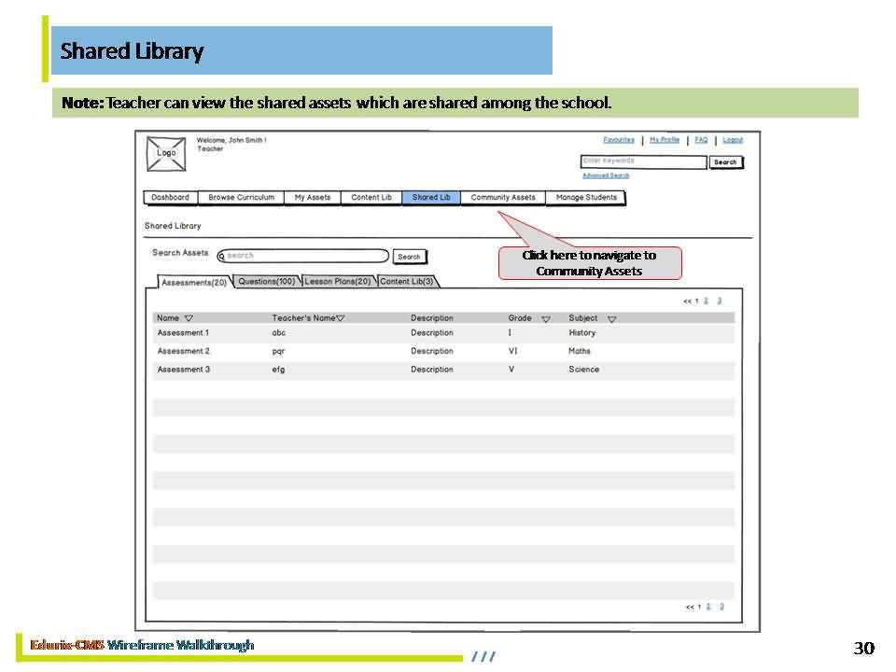Image resolution: width=896 pixels, height=672 pixels.
Task: Switch to Lesson Plans(20) tab
Action: click(x=338, y=281)
